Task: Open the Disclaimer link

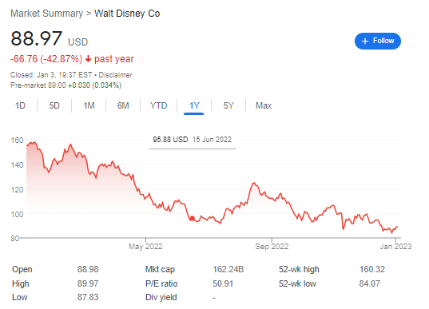Action: pyautogui.click(x=116, y=75)
